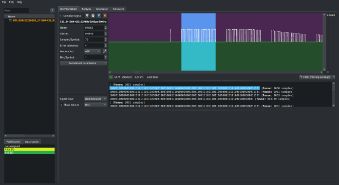Click the Center value field 0.0346

[95, 34]
